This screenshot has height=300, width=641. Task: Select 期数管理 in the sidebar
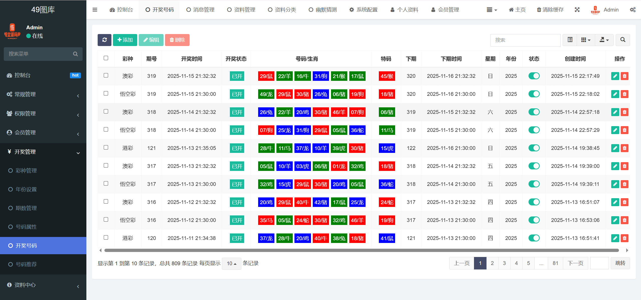(26, 208)
